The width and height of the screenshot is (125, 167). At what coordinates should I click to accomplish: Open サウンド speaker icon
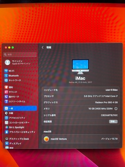coord(6,92)
